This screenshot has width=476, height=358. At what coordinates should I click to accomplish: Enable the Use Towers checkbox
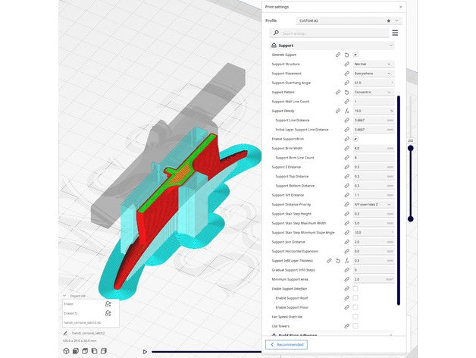(355, 326)
